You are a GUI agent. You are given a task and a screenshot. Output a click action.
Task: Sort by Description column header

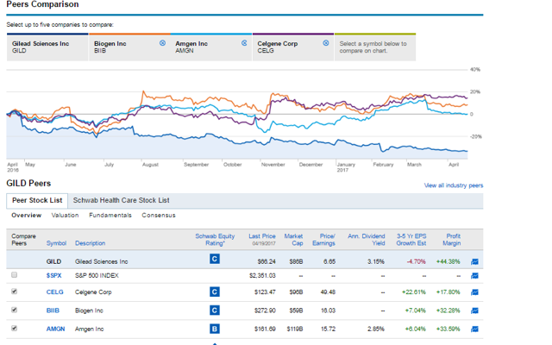pyautogui.click(x=90, y=243)
